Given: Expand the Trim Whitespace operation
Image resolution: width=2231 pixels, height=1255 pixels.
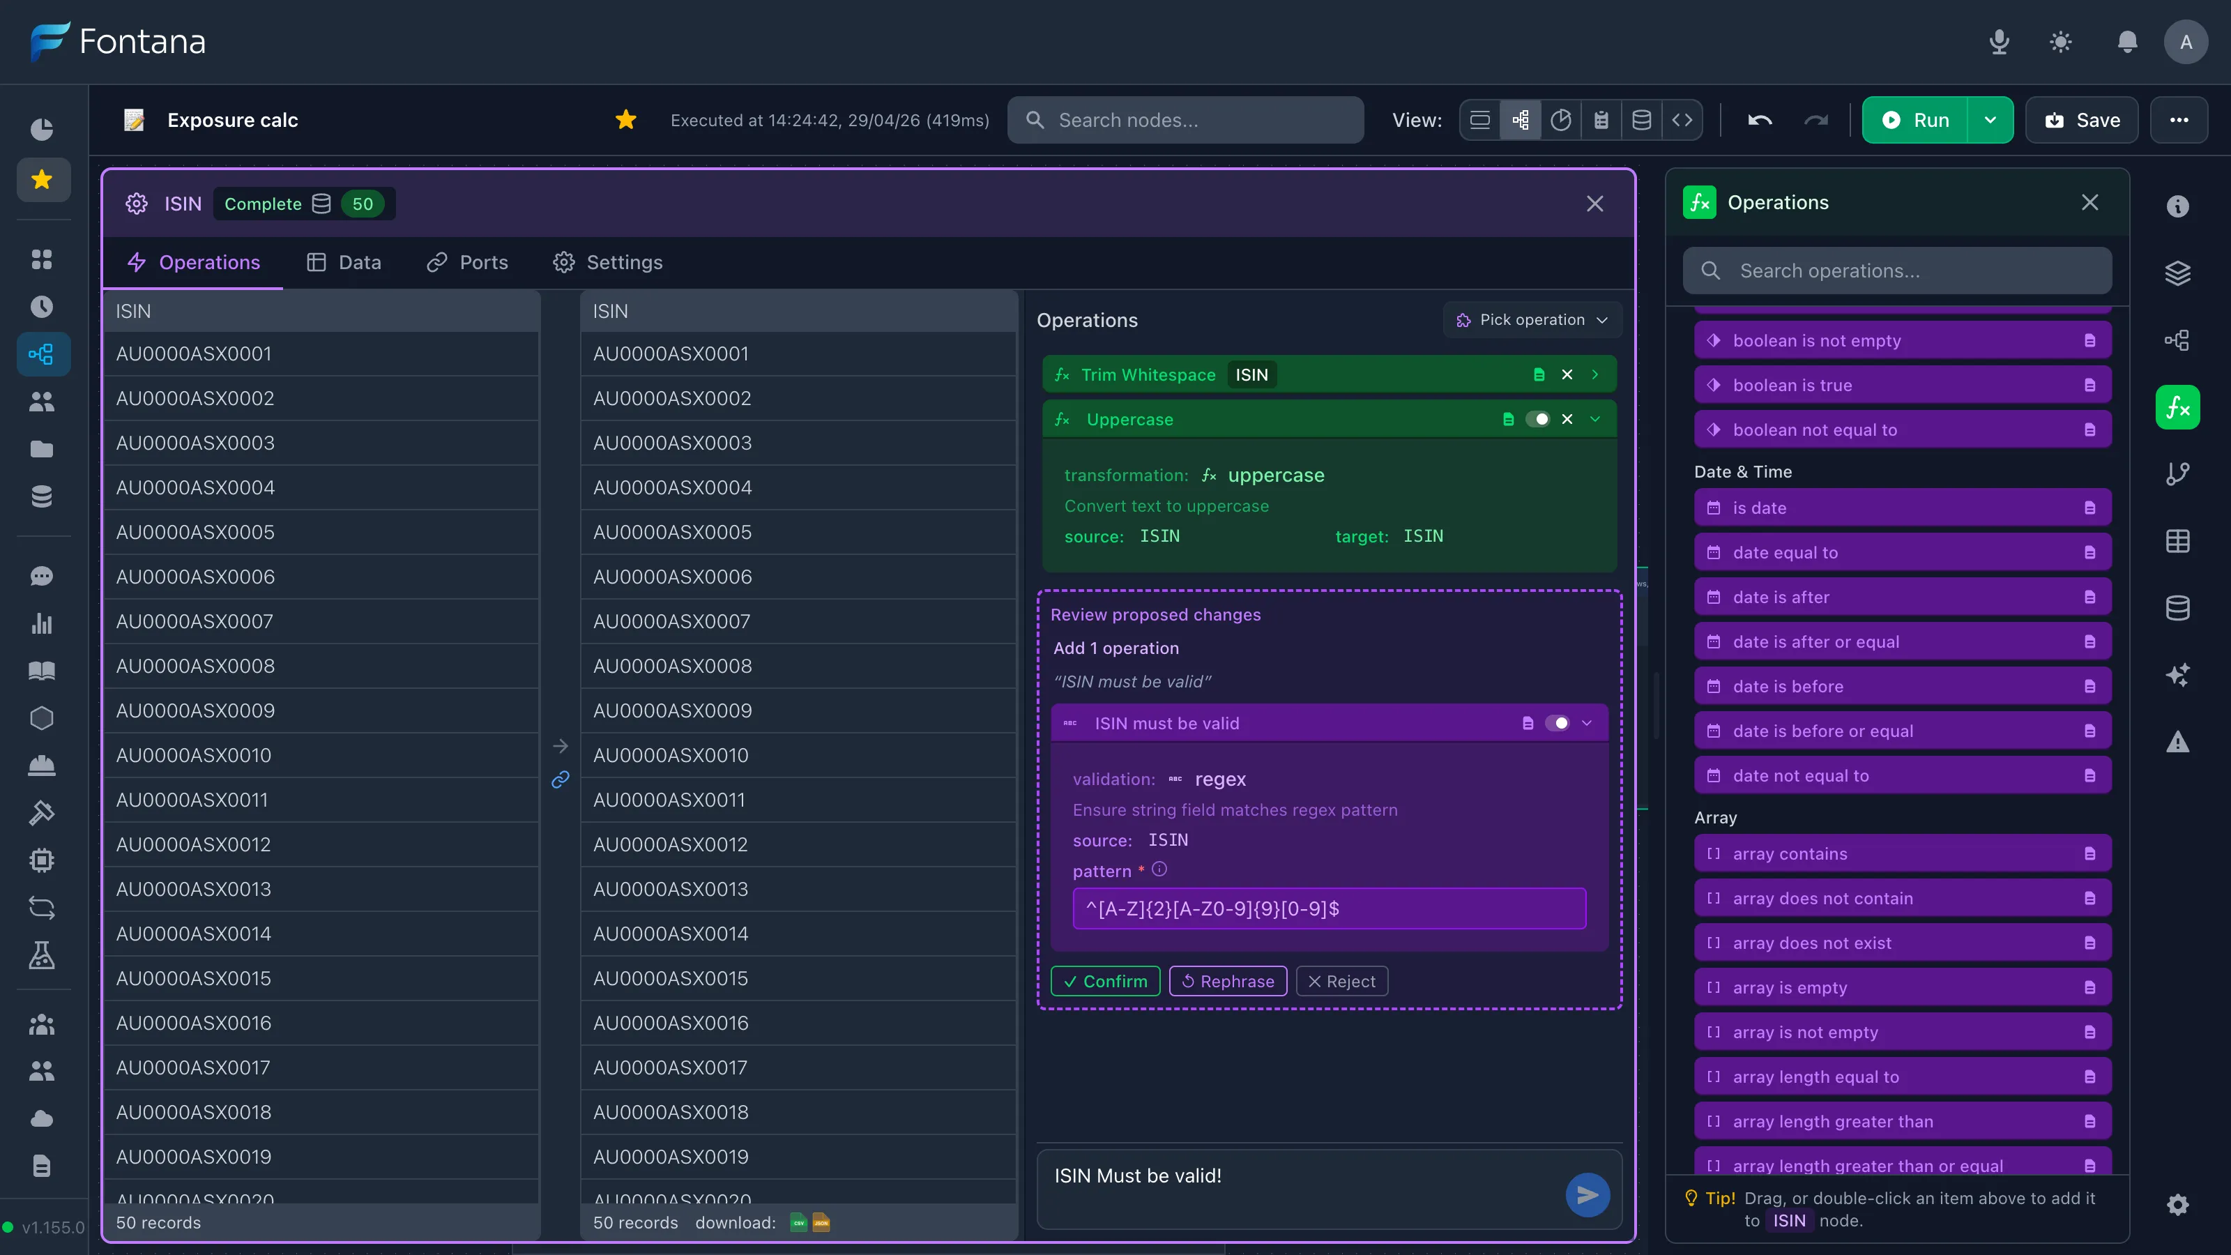Looking at the screenshot, I should (x=1594, y=374).
